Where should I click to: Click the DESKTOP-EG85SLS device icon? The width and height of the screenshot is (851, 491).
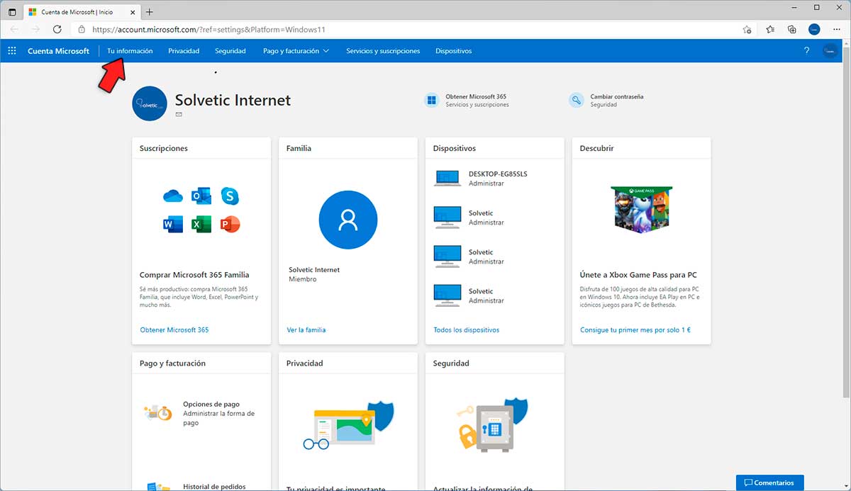[x=447, y=179]
